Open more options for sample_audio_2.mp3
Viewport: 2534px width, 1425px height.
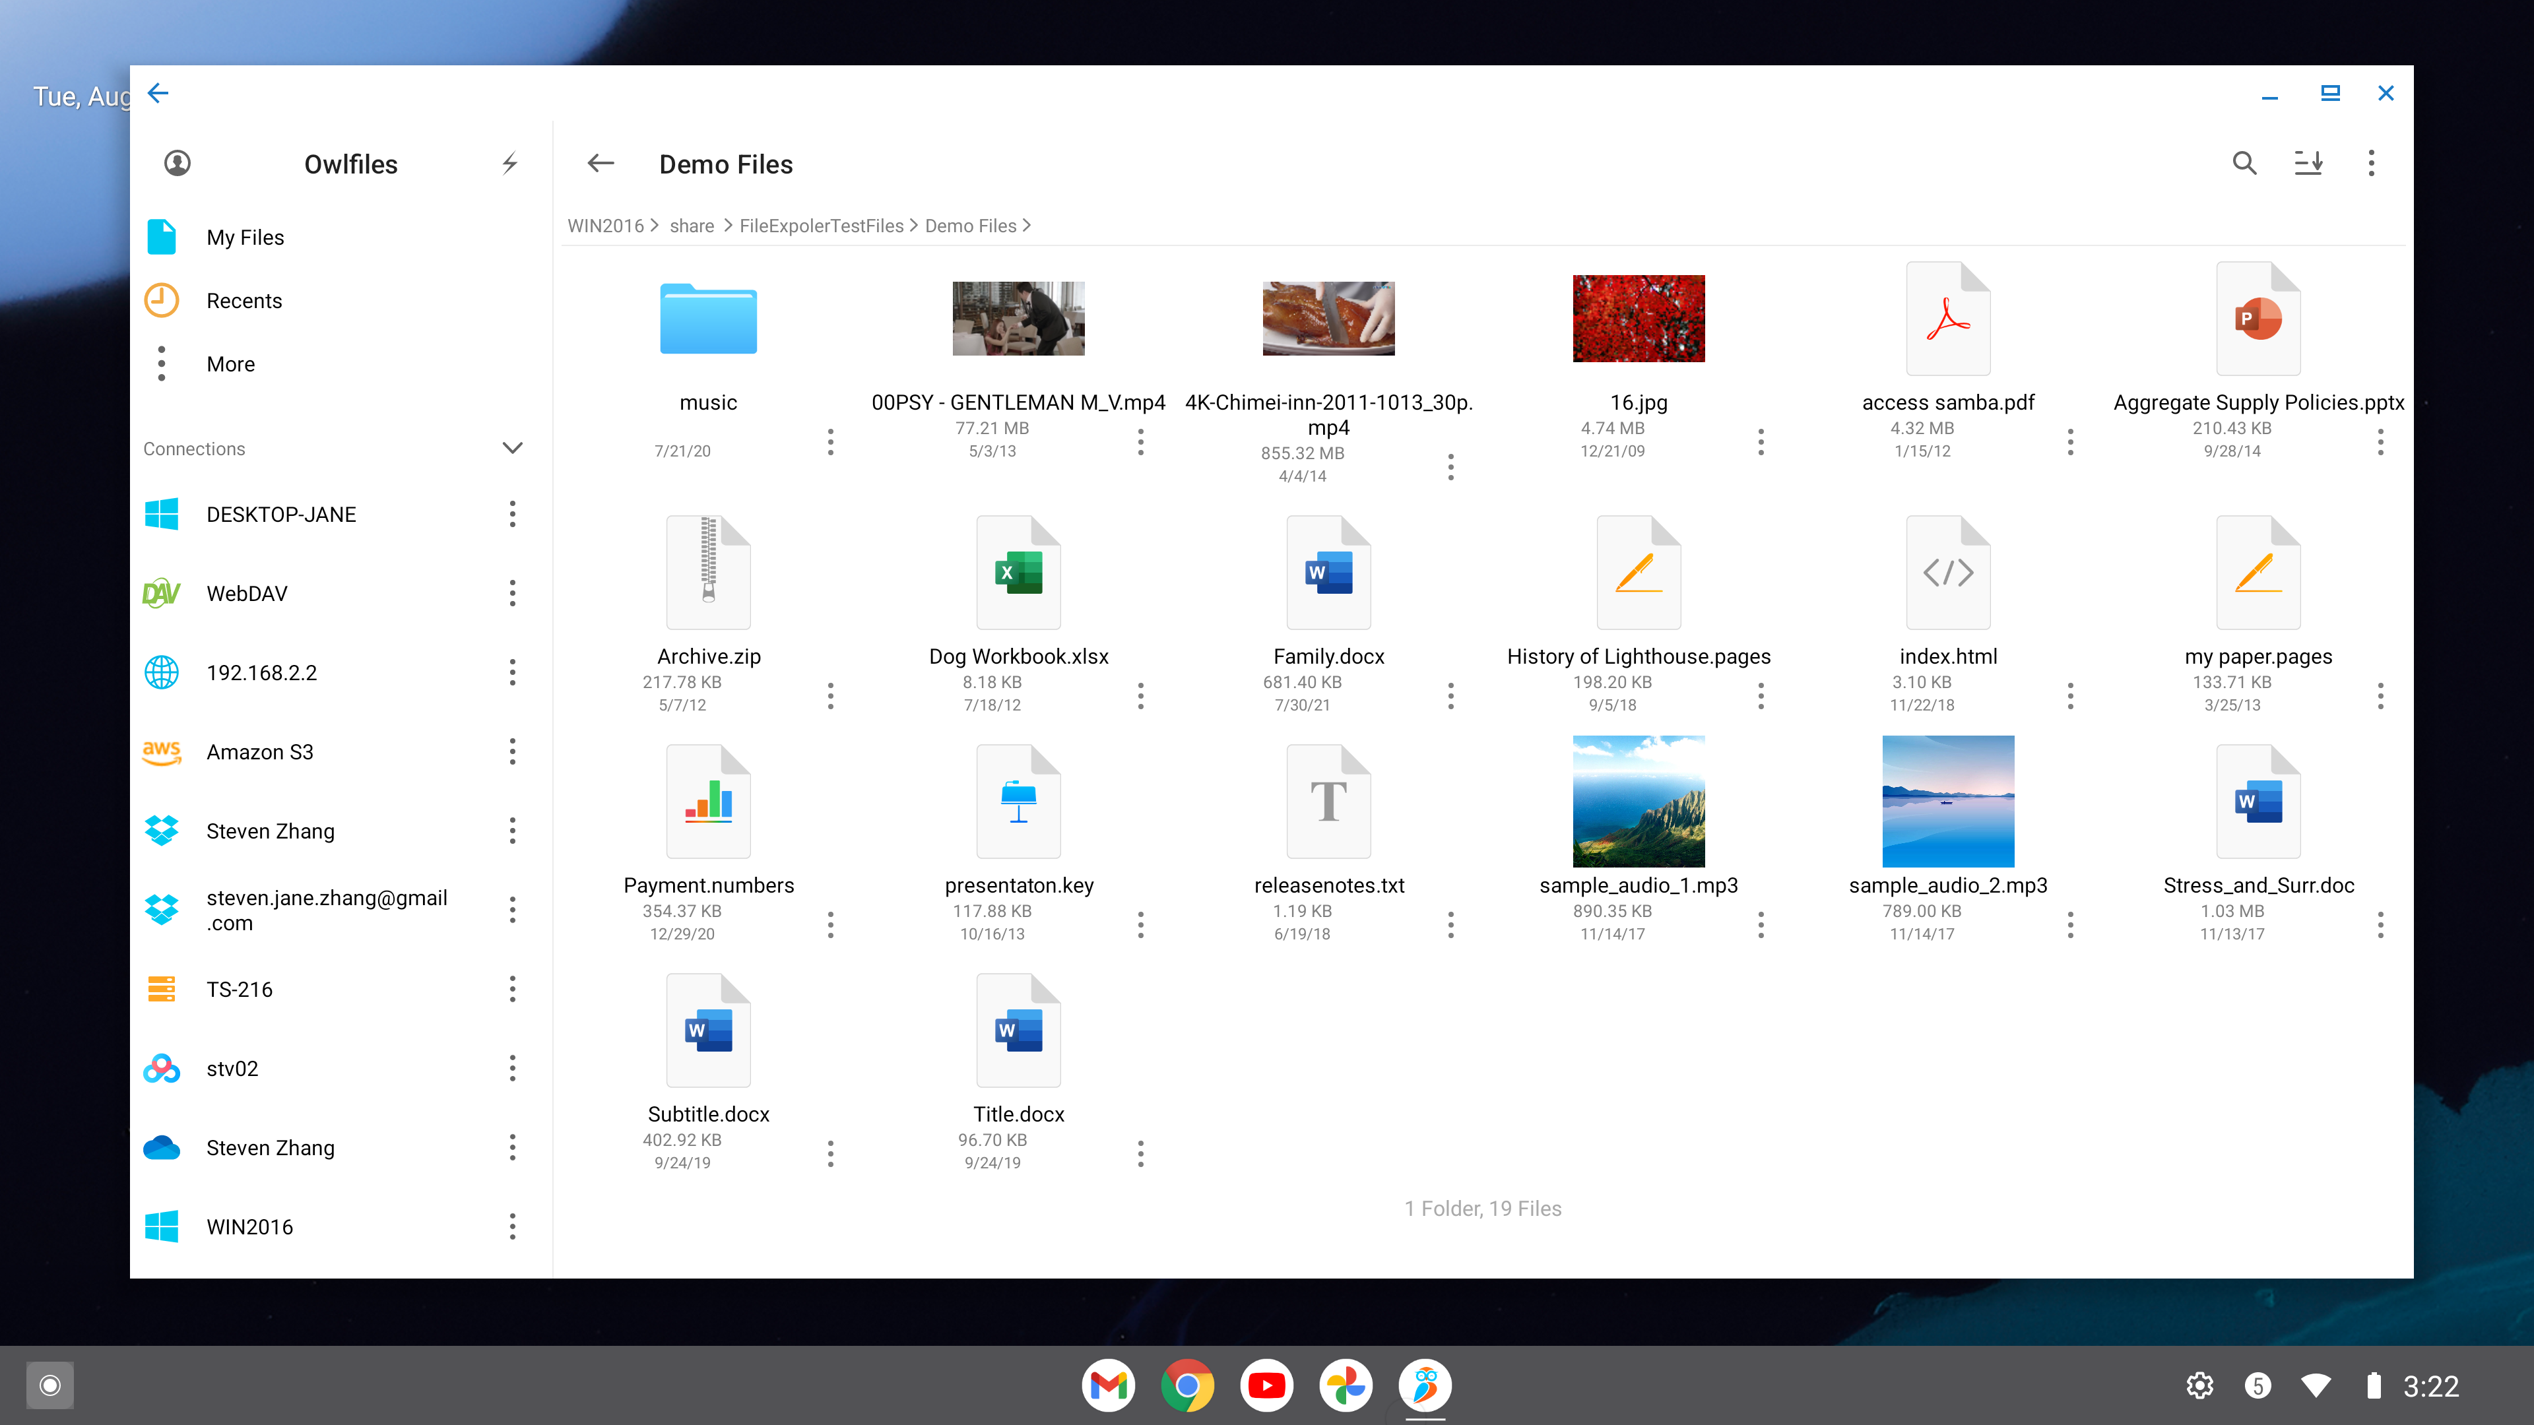(2069, 924)
